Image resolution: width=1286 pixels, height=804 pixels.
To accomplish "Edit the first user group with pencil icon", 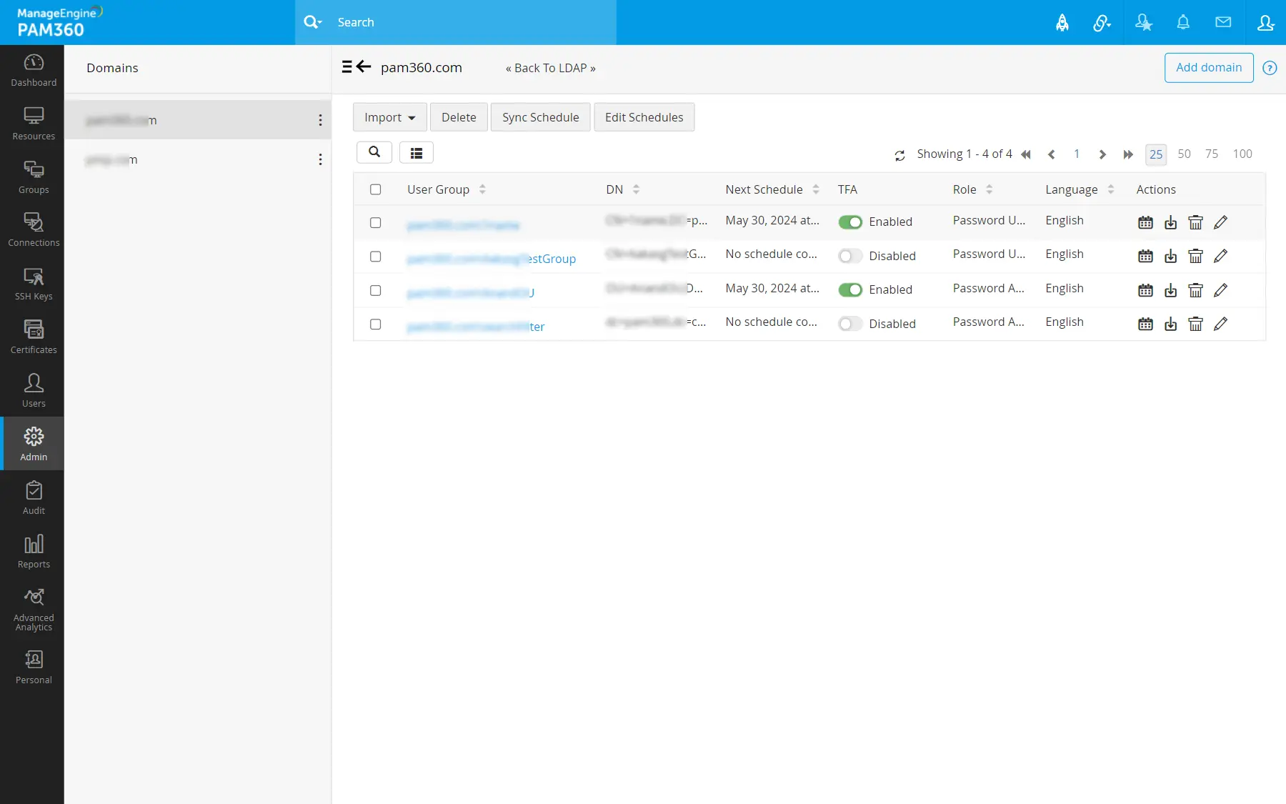I will point(1221,222).
